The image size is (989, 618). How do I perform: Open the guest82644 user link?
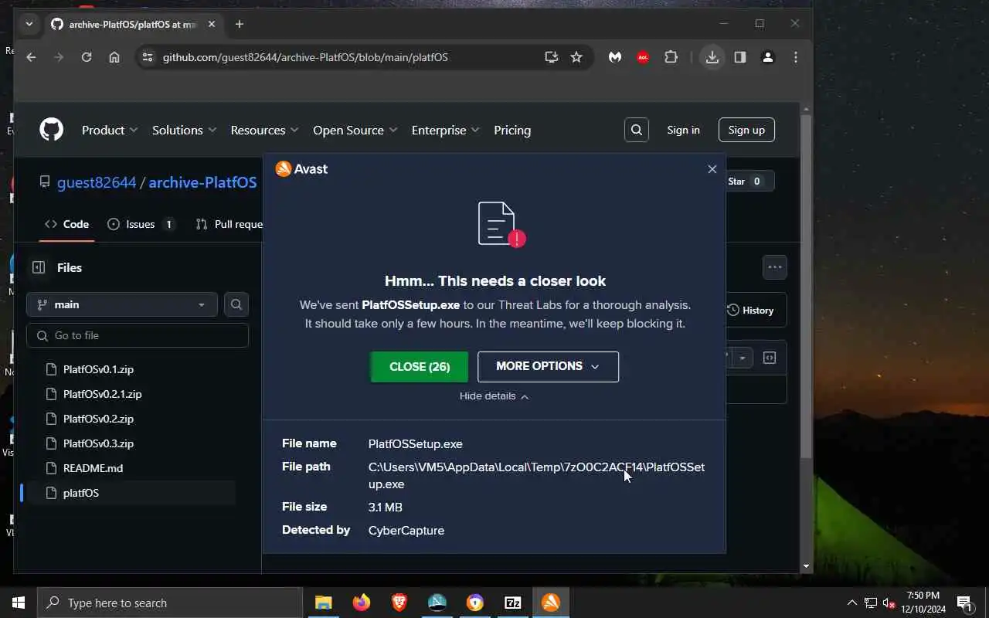pyautogui.click(x=97, y=182)
